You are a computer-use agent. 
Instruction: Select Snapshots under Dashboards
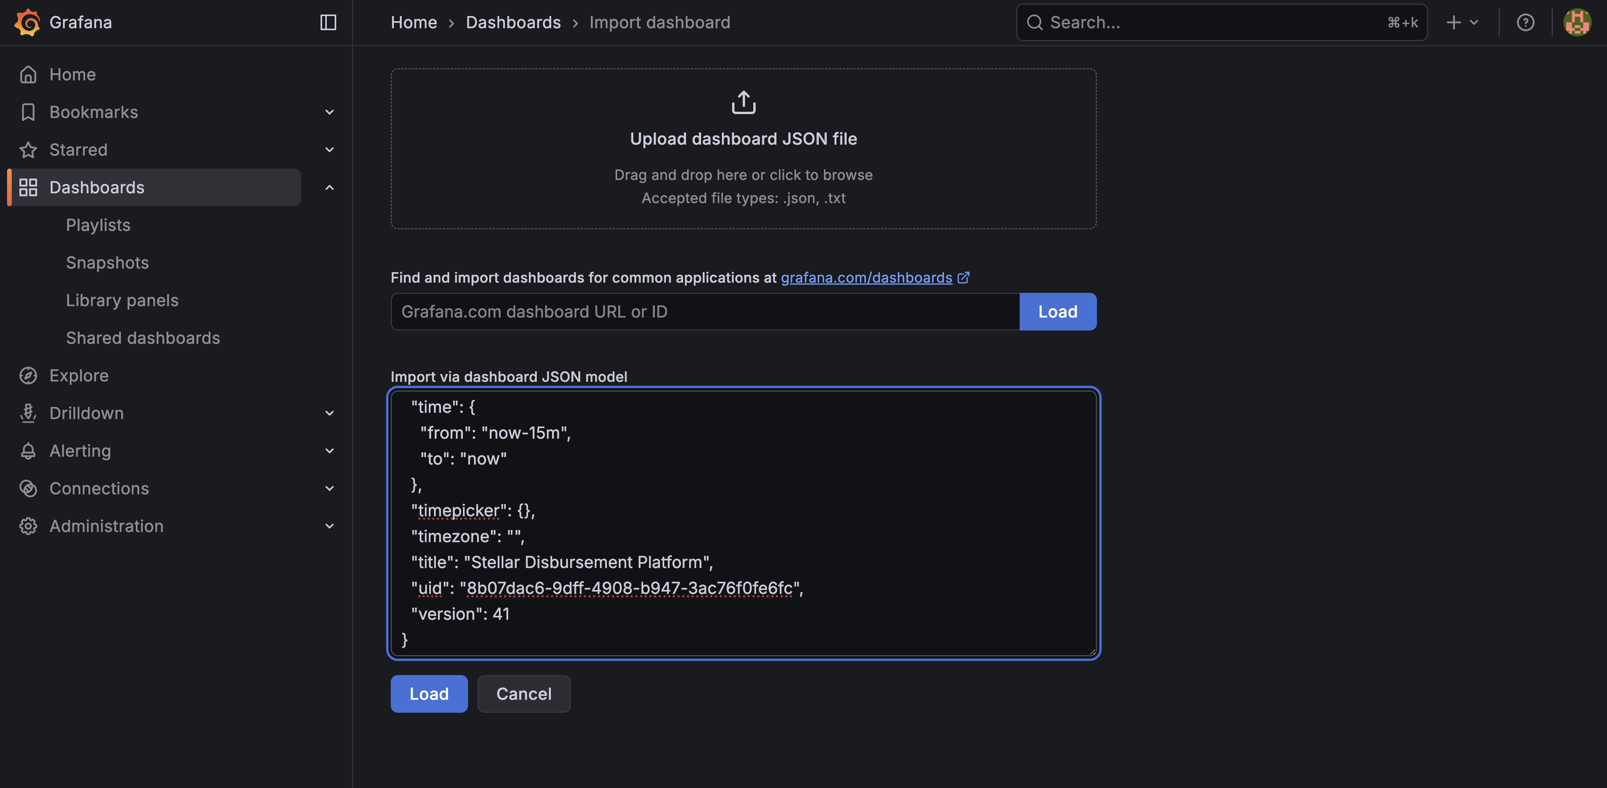tap(107, 262)
